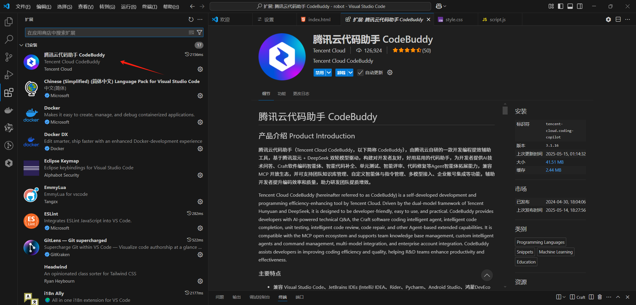This screenshot has height=305, width=636.
Task: Open editor more actions ellipsis
Action: (x=628, y=19)
